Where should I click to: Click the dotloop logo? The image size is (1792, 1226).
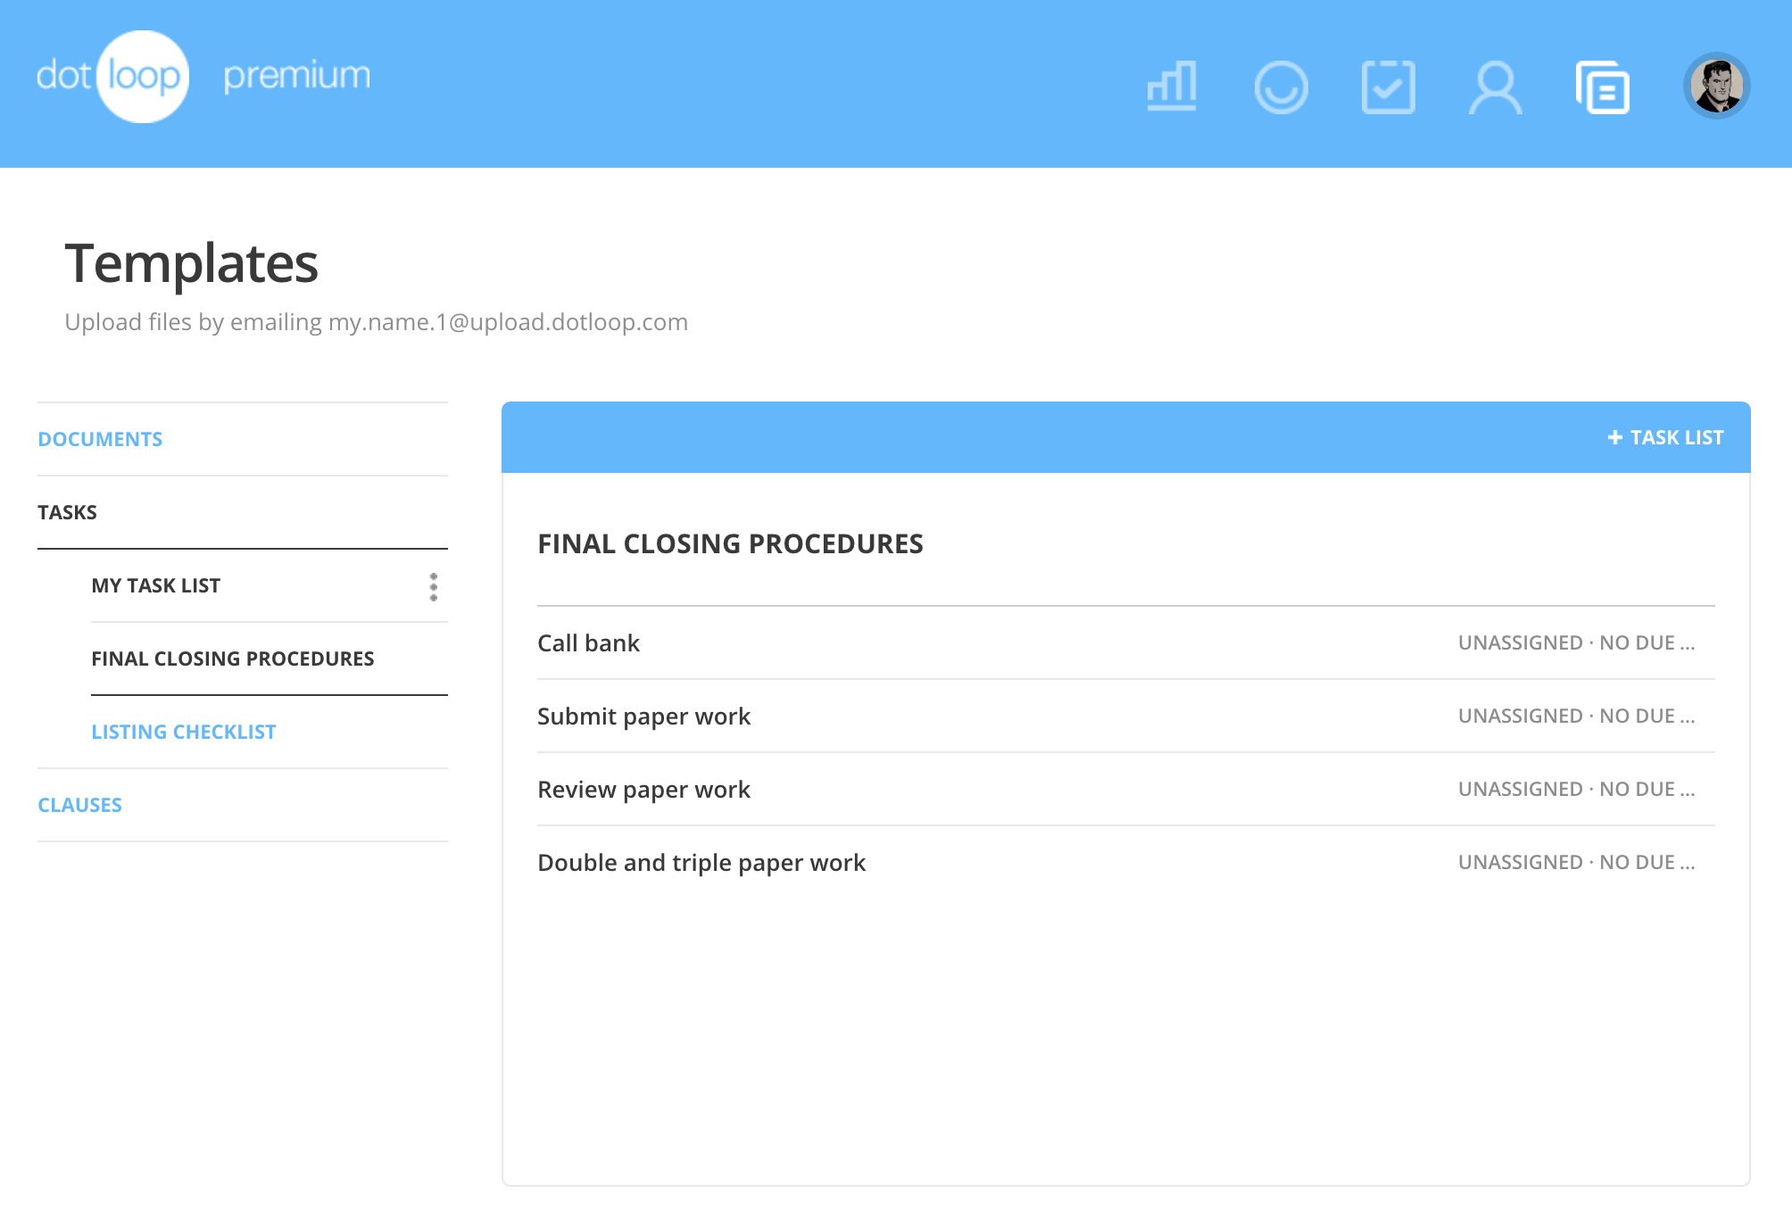tap(112, 77)
